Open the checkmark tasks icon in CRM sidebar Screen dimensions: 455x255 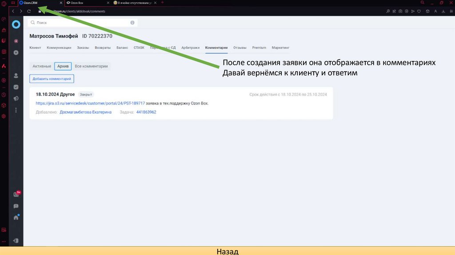[16, 87]
